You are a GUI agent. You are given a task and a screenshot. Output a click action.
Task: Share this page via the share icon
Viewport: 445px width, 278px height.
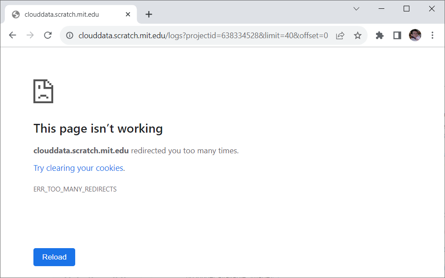340,36
